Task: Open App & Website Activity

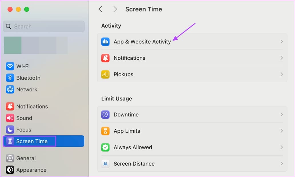Action: point(142,41)
